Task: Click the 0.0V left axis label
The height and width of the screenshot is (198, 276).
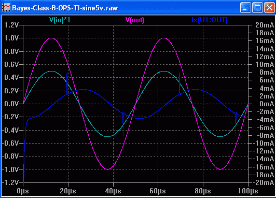Action: point(11,104)
